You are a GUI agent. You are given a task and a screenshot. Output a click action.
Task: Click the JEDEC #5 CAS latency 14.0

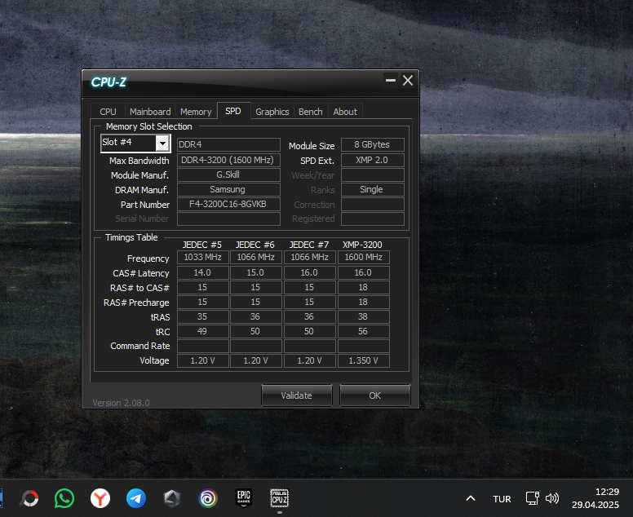202,273
